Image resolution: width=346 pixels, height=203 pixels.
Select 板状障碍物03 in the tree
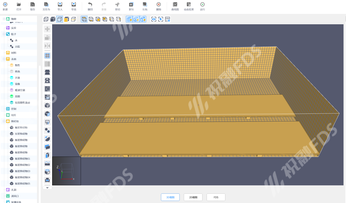[x=22, y=171]
